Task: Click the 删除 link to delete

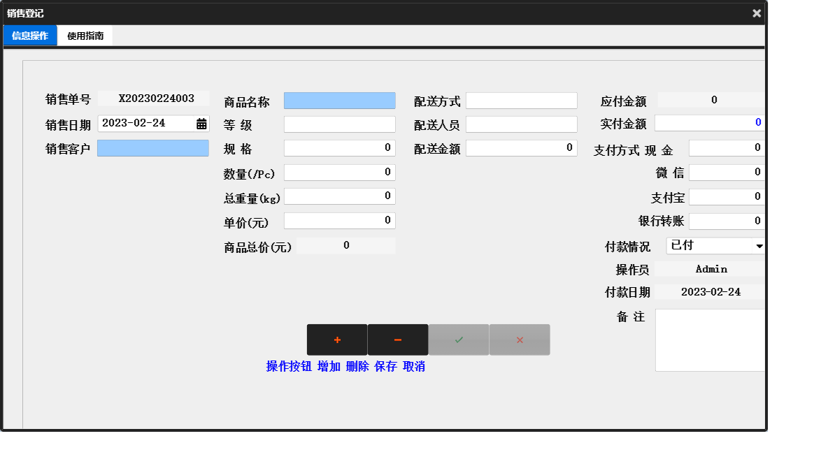Action: click(x=356, y=365)
